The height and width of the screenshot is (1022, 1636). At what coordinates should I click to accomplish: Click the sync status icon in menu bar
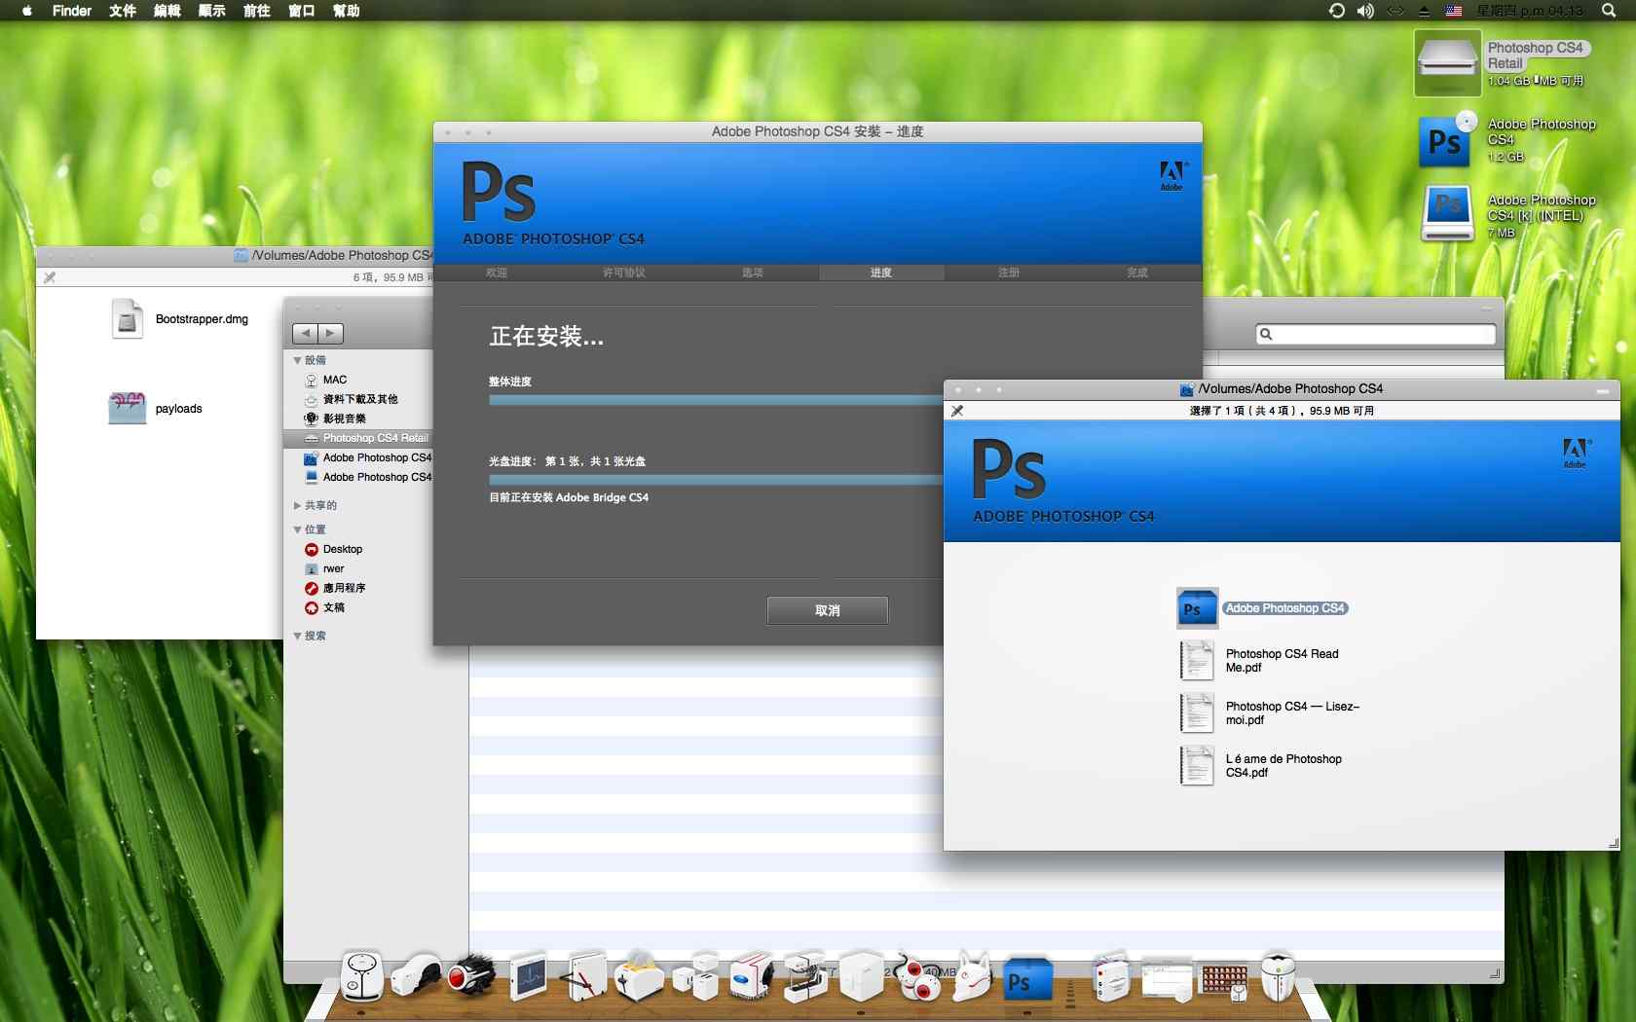pyautogui.click(x=1337, y=11)
